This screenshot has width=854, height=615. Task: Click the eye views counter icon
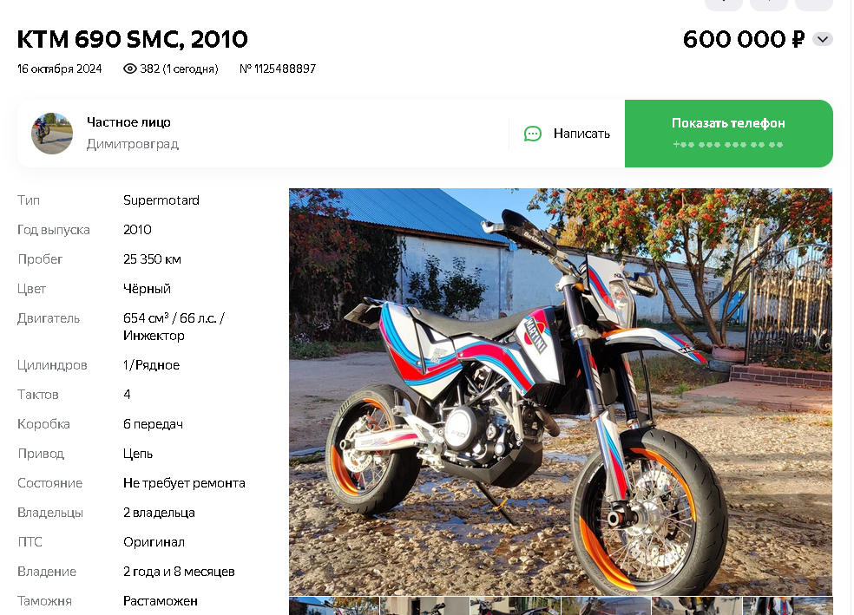pos(129,69)
